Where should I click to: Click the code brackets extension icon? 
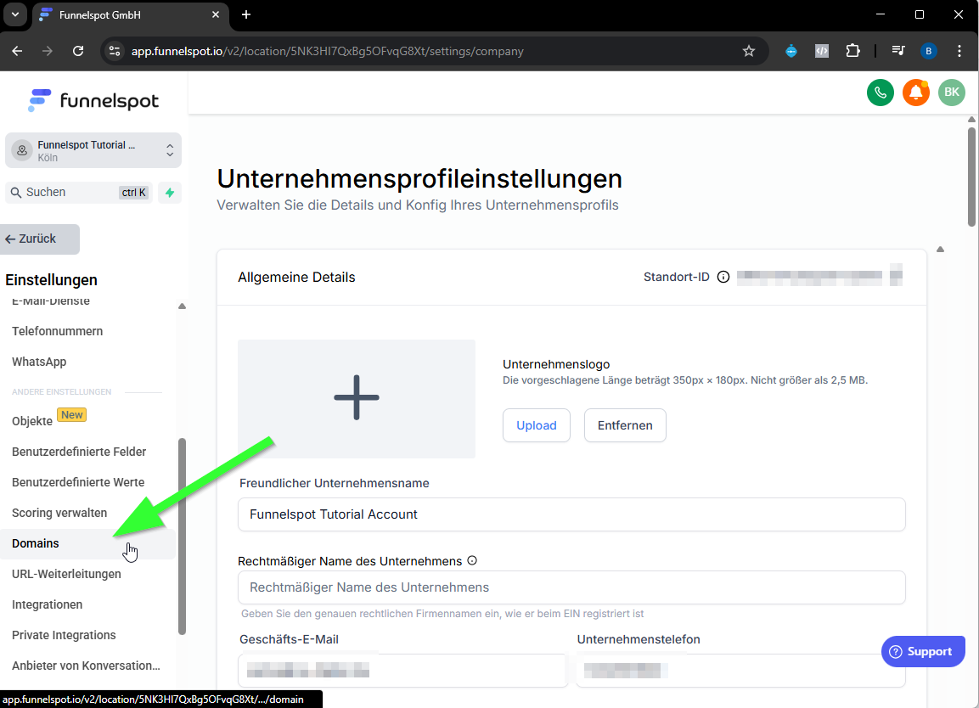(822, 51)
